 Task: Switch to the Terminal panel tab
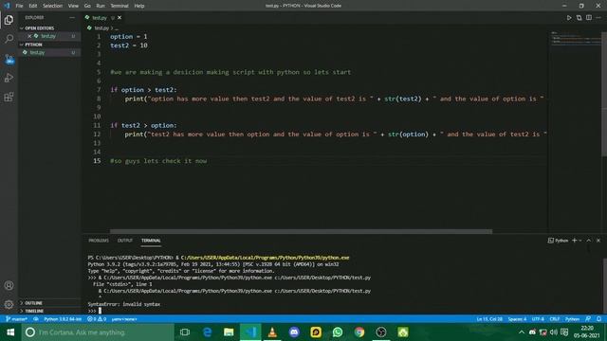pyautogui.click(x=151, y=241)
